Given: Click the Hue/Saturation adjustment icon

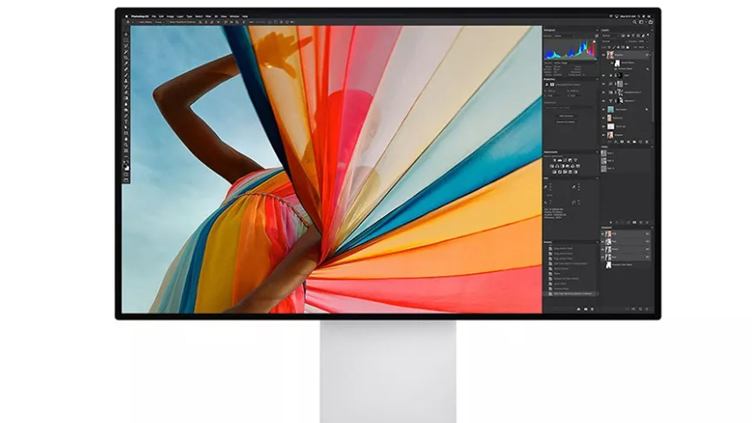Looking at the screenshot, I should (552, 166).
